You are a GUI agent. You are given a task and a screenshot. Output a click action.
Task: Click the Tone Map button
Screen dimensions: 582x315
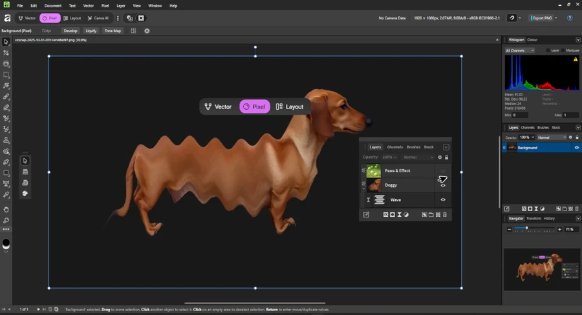[113, 30]
